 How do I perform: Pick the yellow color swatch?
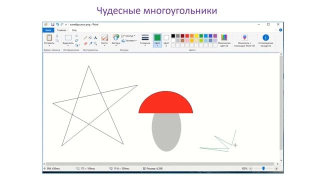[196, 36]
